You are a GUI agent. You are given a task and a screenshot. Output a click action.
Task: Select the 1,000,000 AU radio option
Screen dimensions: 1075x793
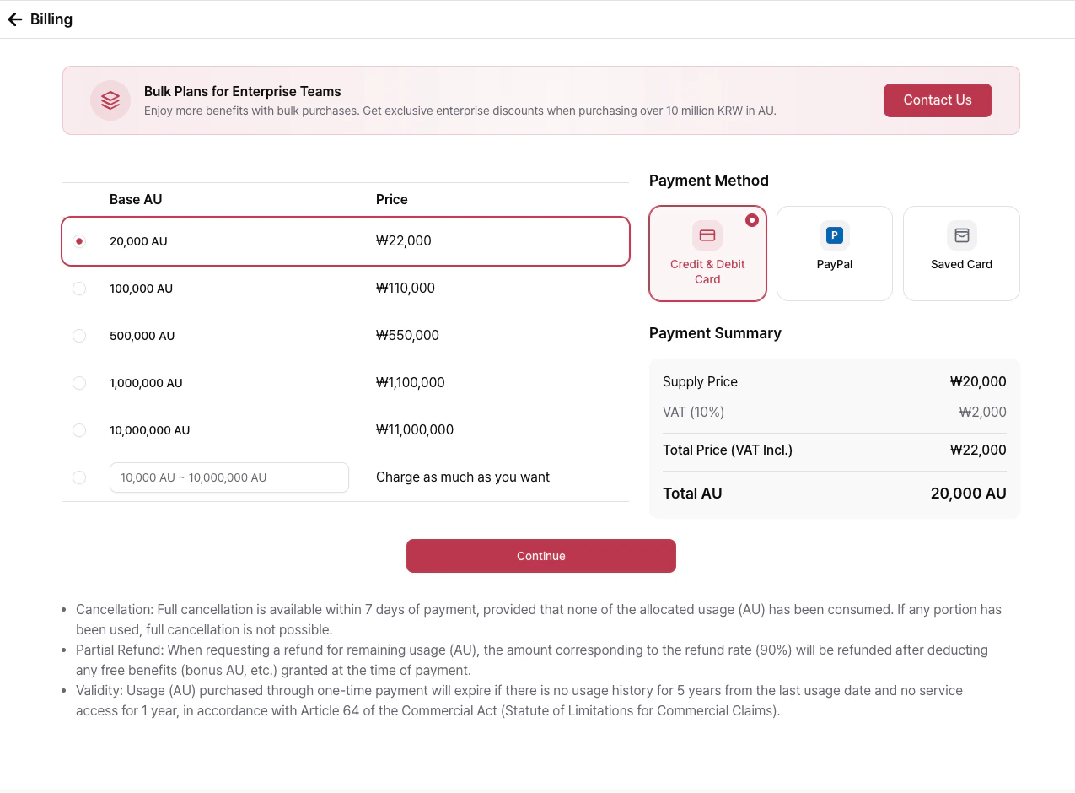[79, 383]
